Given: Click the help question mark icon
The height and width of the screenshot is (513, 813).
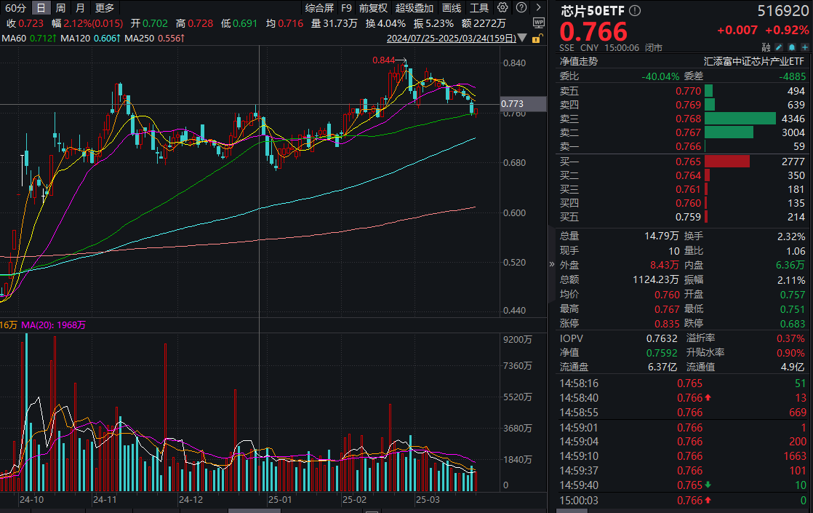Looking at the screenshot, I should 521,7.
